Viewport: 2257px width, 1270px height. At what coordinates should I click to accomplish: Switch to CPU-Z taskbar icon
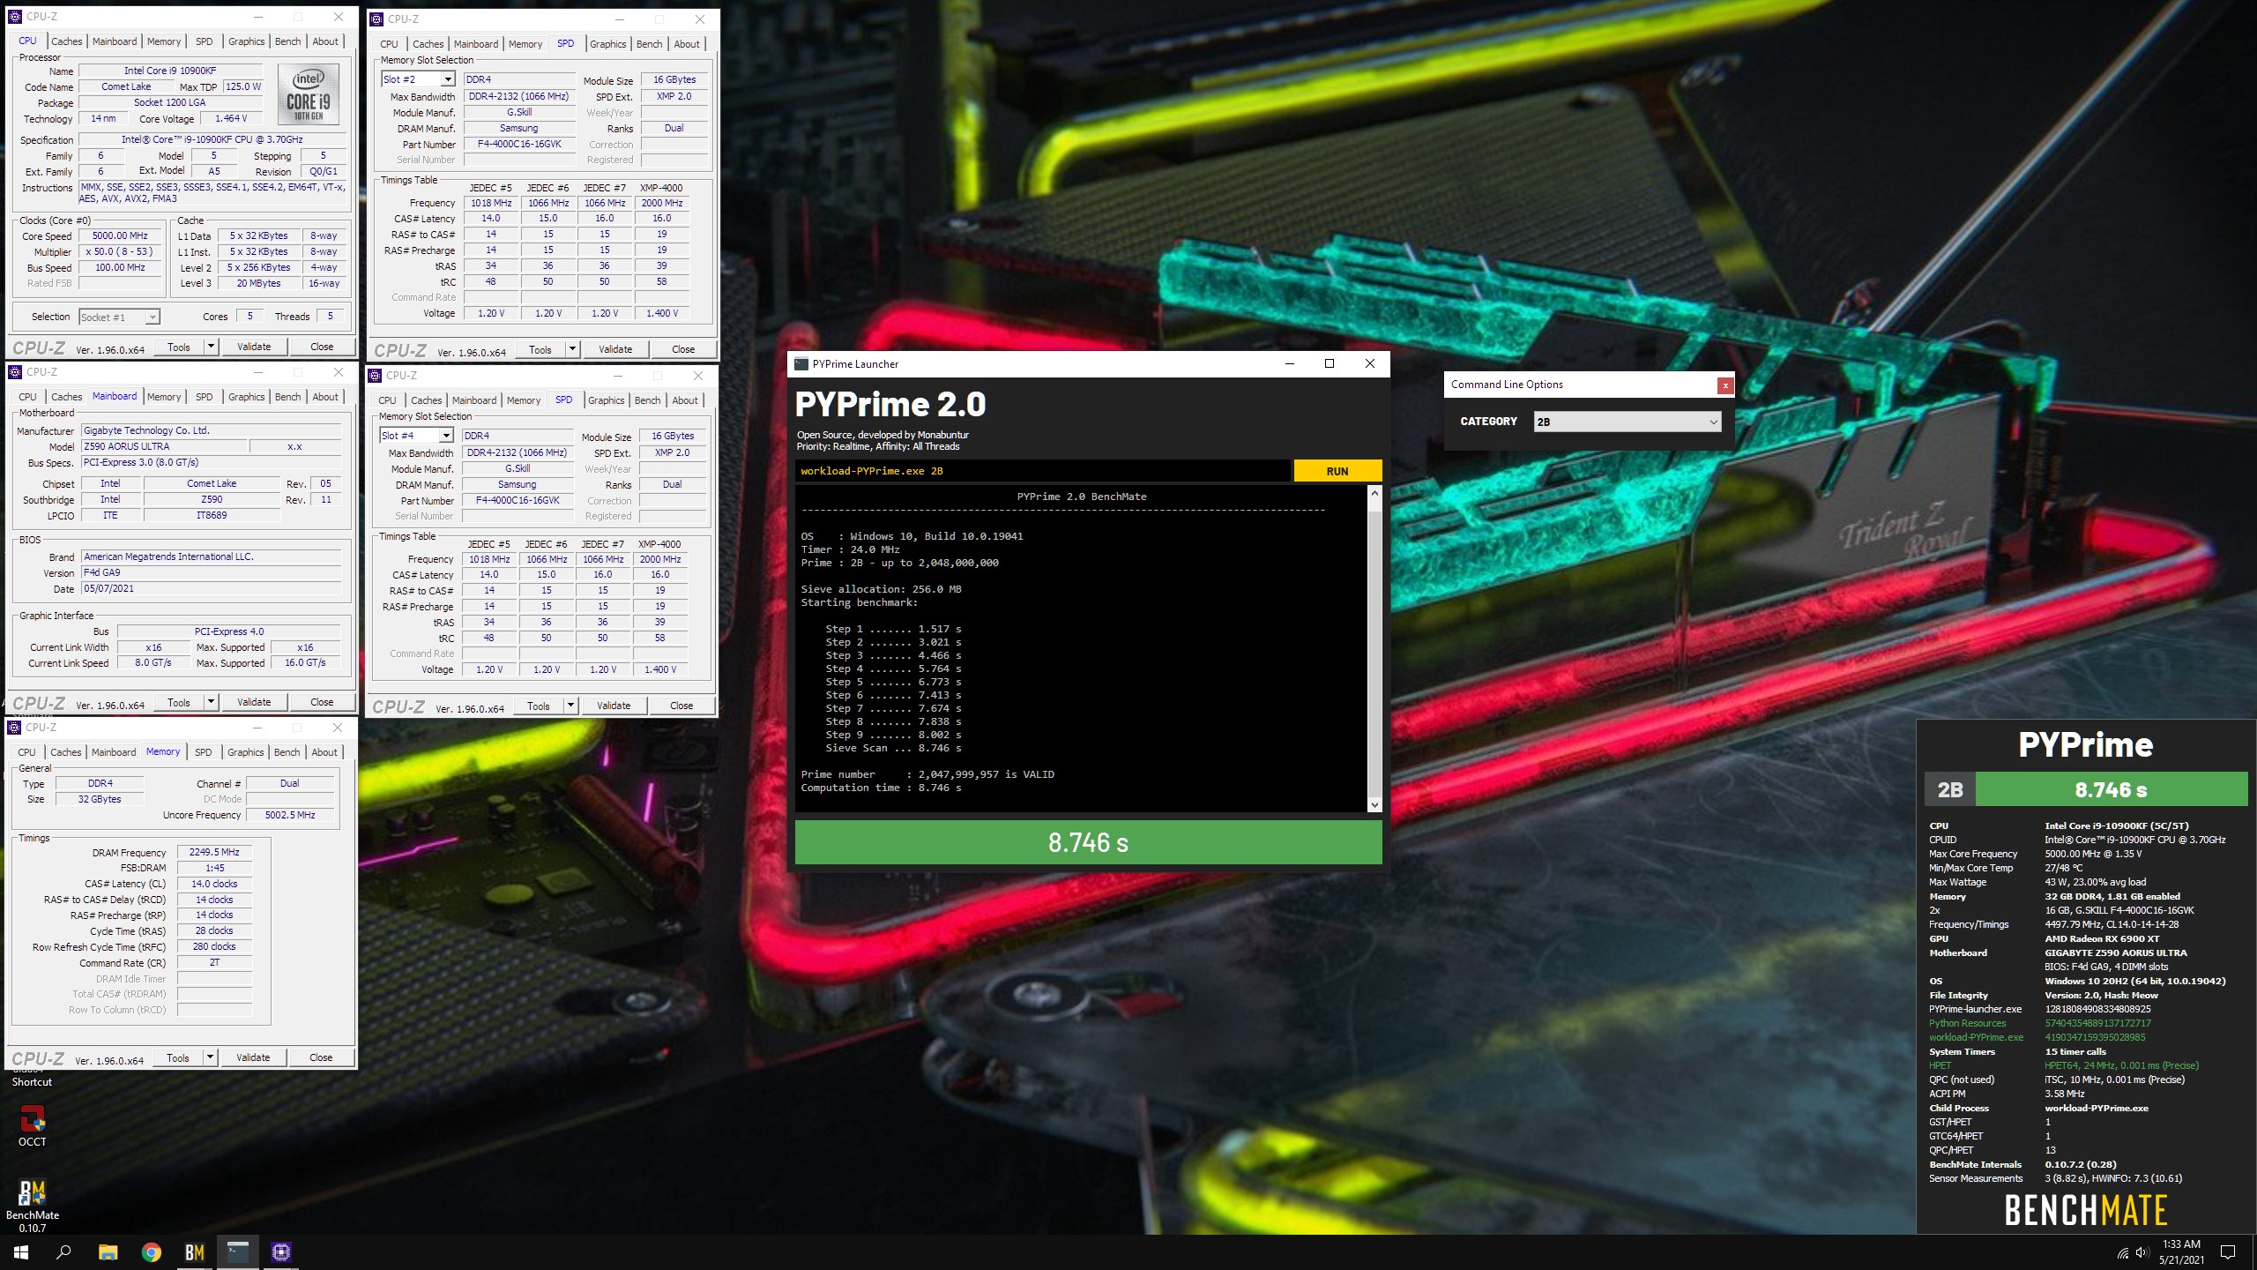(x=281, y=1251)
